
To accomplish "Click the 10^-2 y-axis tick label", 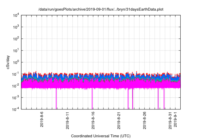I will (16, 86).
